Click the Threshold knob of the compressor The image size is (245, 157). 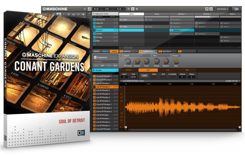point(128,61)
